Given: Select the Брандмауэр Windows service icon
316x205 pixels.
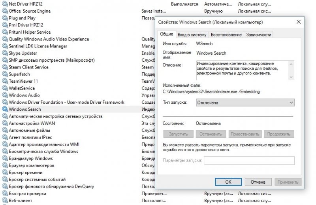Looking at the screenshot, I should point(5,158).
